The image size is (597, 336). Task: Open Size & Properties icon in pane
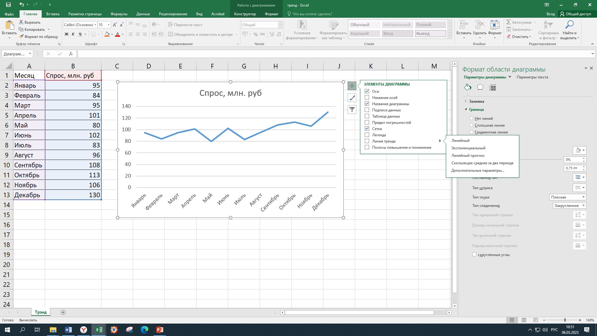click(x=493, y=87)
